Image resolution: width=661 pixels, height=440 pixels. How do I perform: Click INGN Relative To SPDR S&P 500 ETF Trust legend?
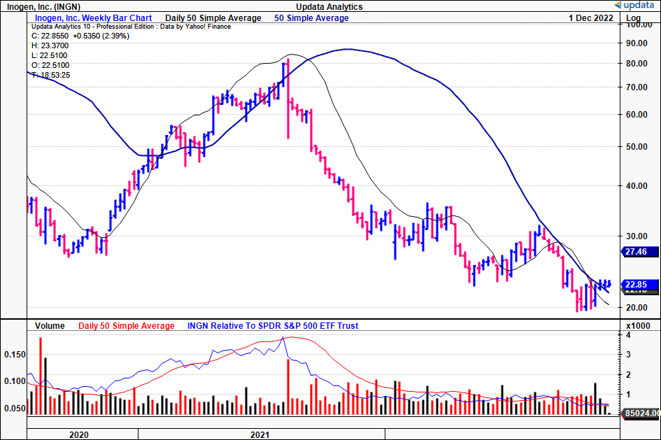(273, 326)
